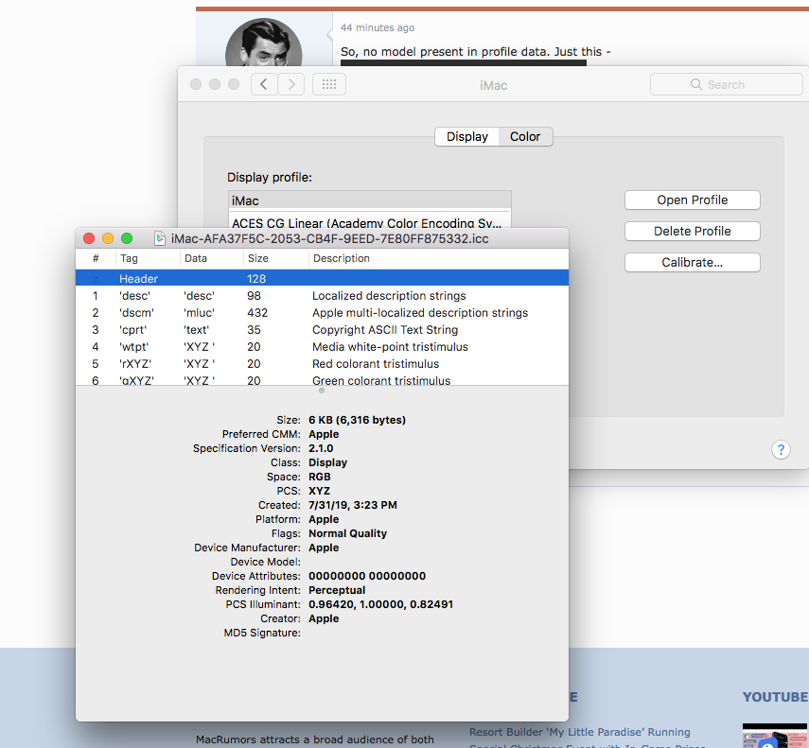Viewport: 809px width, 748px height.
Task: Select the 'dscm' tag row
Action: 322,312
